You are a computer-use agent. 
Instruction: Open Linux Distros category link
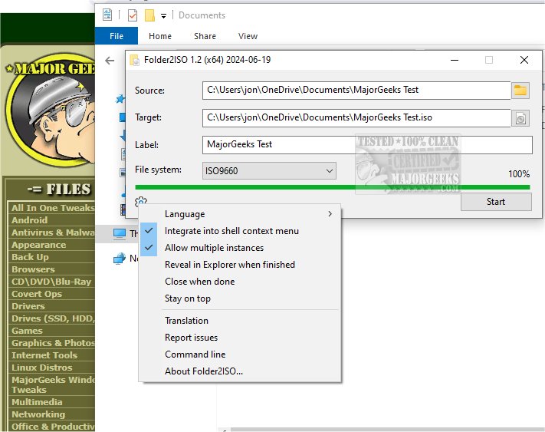pos(41,368)
